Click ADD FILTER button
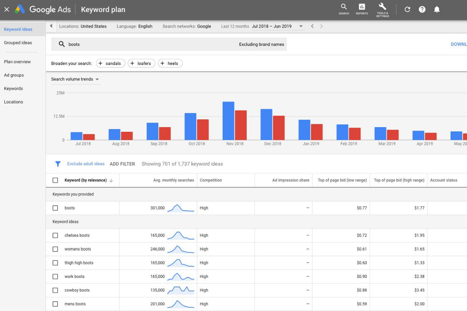Screen dimensions: 467x311 point(122,164)
